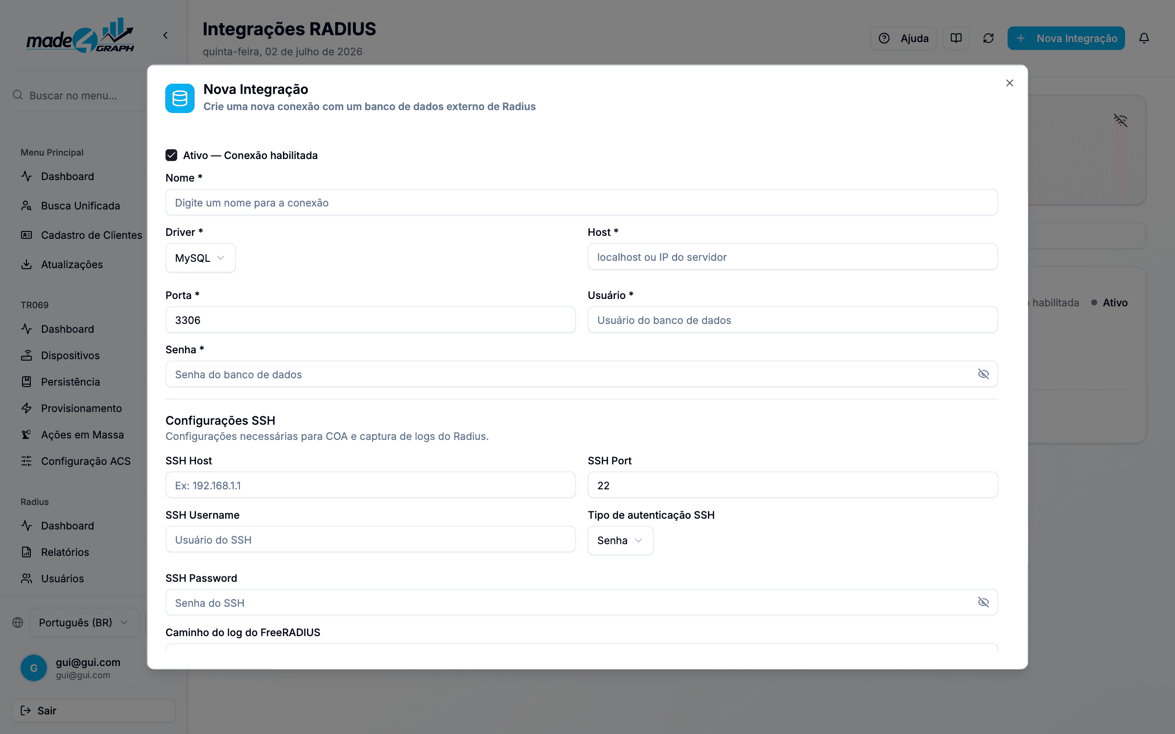This screenshot has height=734, width=1175.
Task: Click the Sair logout button
Action: point(94,711)
